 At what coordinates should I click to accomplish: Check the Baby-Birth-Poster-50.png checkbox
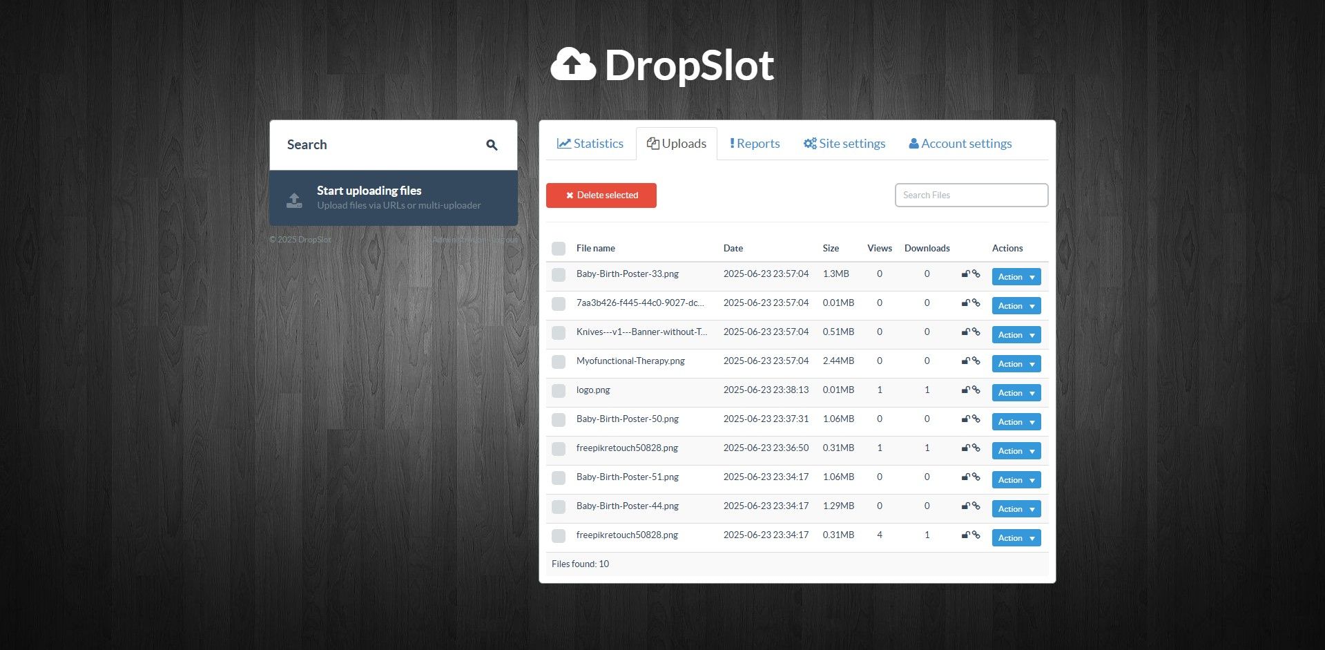coord(559,420)
